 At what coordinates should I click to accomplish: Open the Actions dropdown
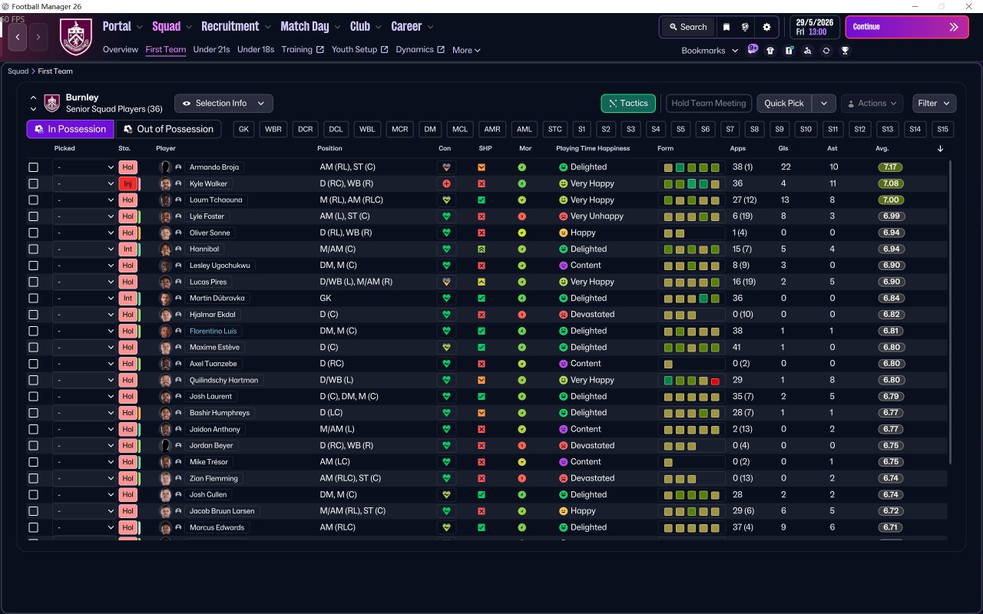click(872, 103)
